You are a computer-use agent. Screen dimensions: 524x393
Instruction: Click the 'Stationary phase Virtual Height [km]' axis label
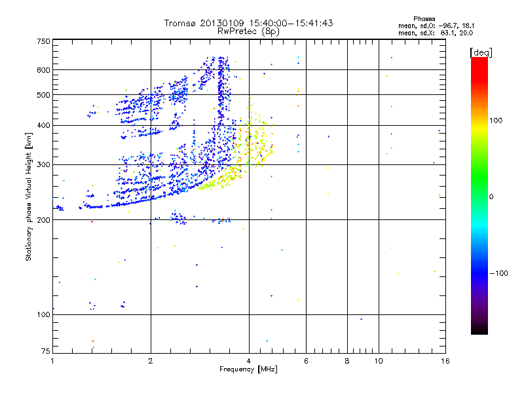point(29,196)
